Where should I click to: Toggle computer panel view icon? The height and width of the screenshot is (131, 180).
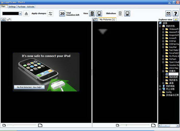click(99, 13)
